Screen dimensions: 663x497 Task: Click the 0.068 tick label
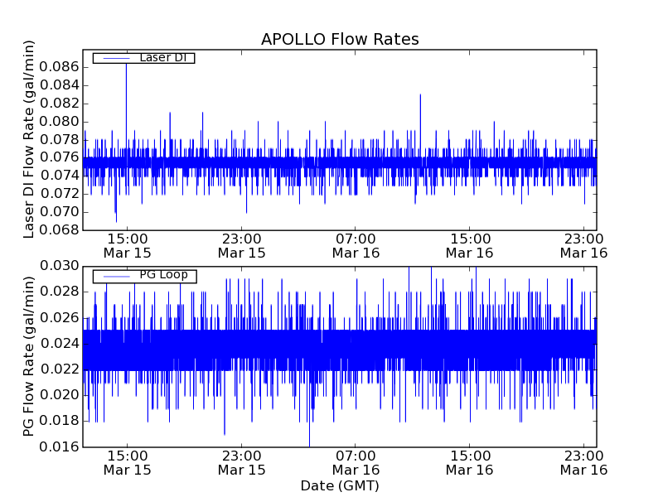tap(59, 230)
